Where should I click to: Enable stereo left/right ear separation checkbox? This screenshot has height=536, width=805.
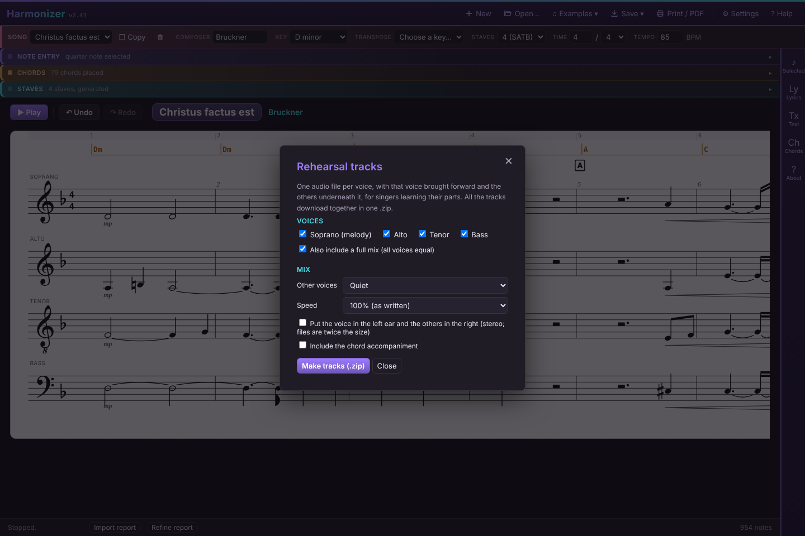[302, 323]
